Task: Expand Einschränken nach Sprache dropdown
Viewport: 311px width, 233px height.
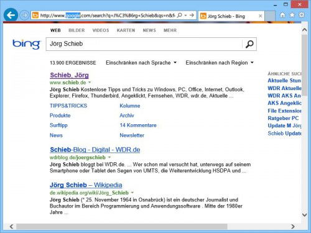Action: tap(141, 63)
